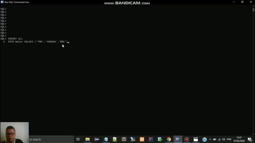
Task: Click the taskbar search box
Action: [51, 139]
